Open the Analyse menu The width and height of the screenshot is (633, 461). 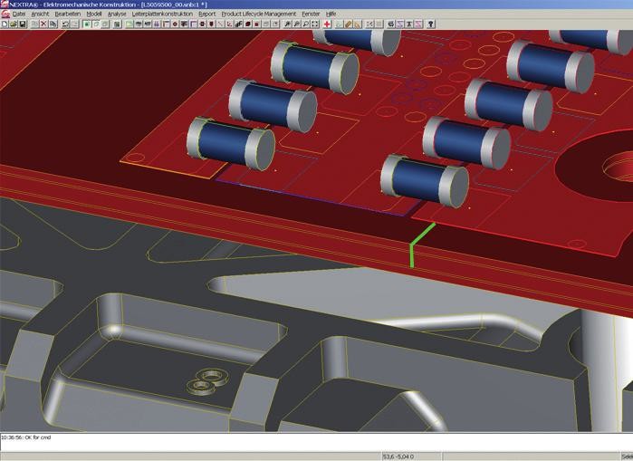pyautogui.click(x=117, y=14)
